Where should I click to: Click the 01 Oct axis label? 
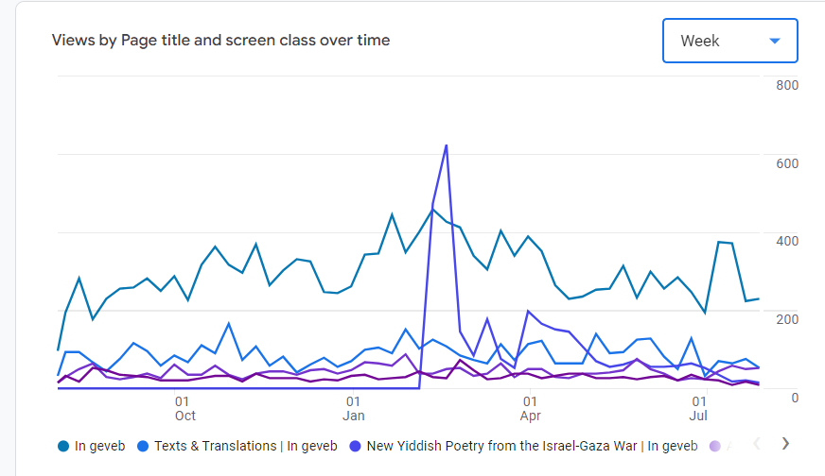point(184,409)
